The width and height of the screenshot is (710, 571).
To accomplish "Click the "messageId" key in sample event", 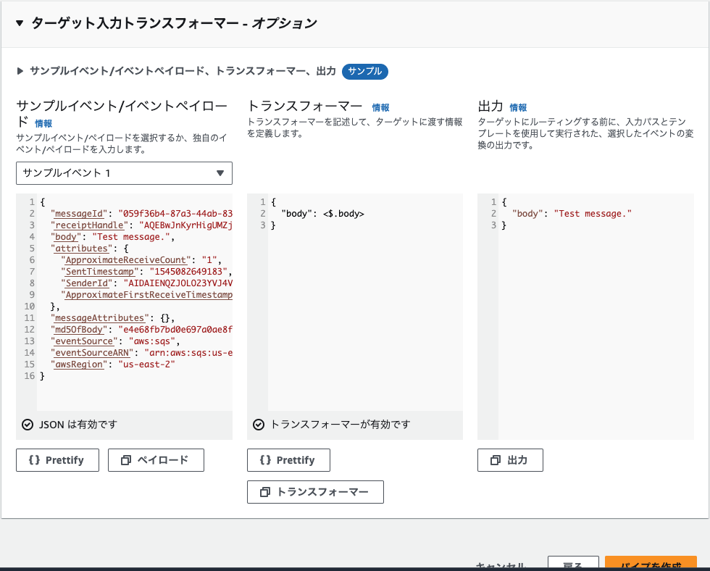I will (x=79, y=214).
